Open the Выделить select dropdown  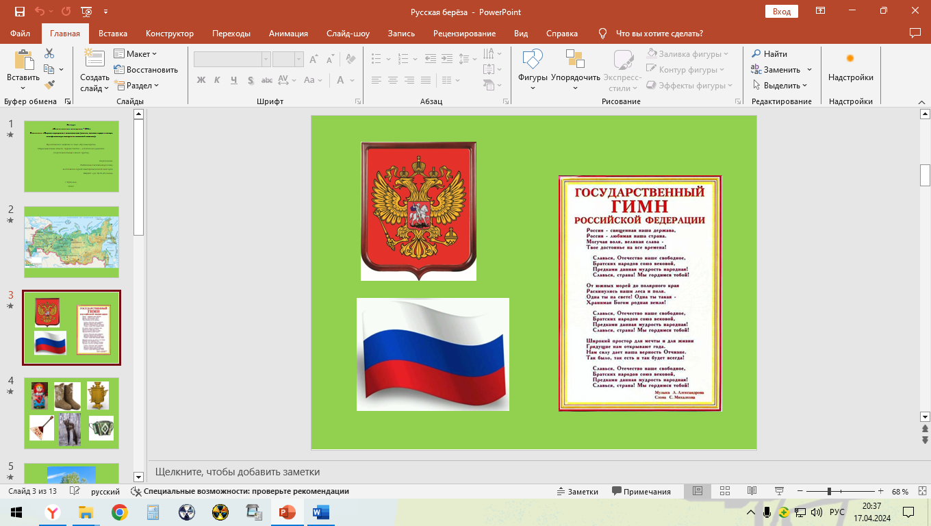pyautogui.click(x=780, y=86)
